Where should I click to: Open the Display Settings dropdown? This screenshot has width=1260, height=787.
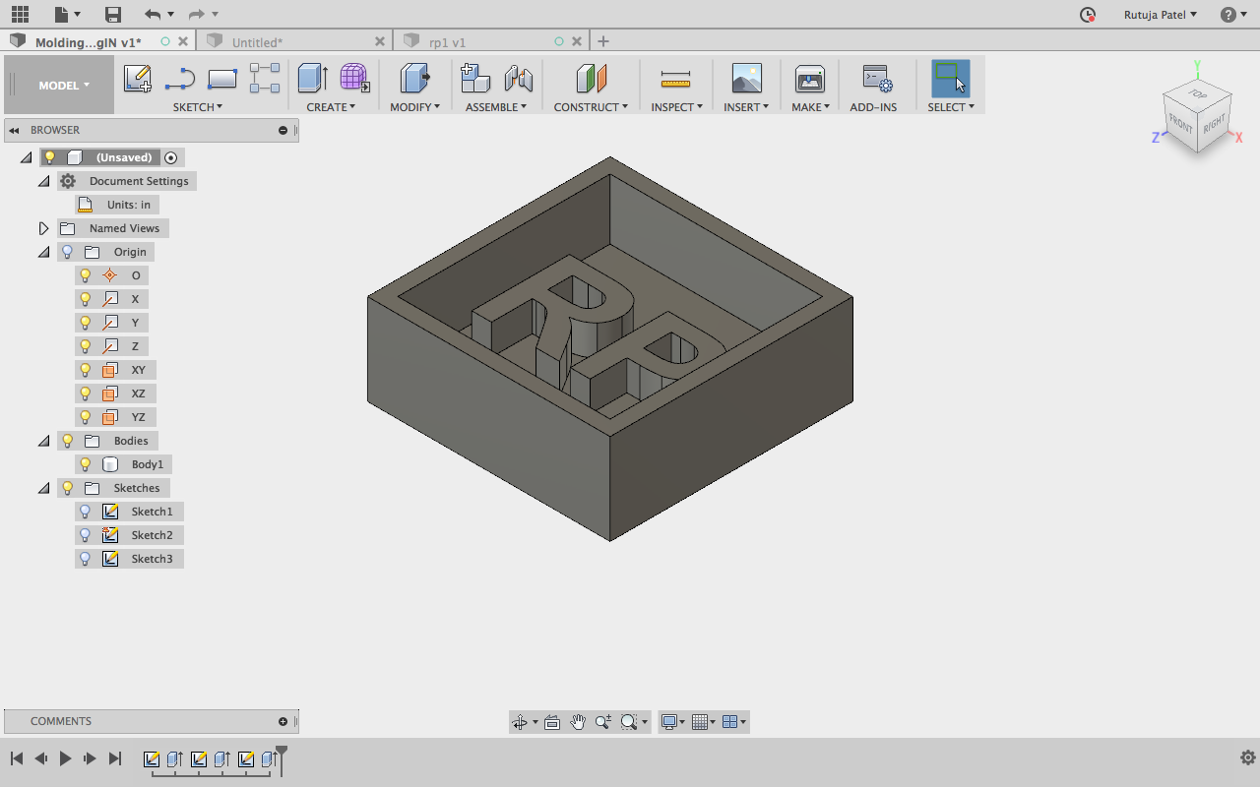point(671,721)
